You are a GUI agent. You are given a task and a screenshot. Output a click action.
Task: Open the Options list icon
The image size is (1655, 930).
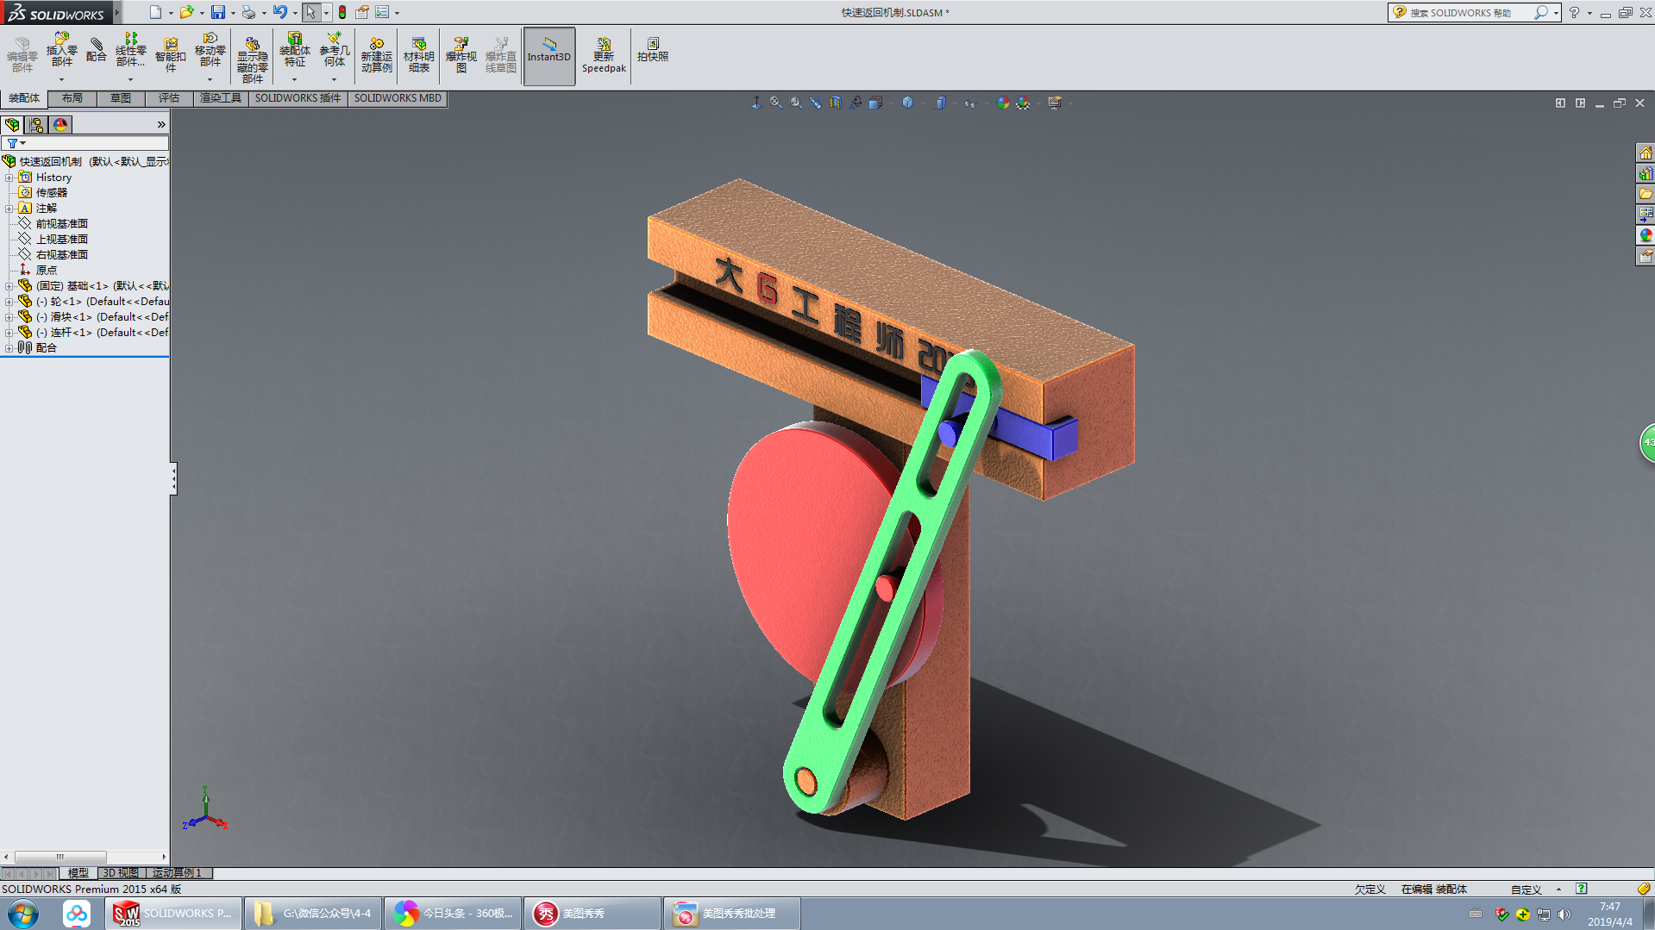[382, 12]
